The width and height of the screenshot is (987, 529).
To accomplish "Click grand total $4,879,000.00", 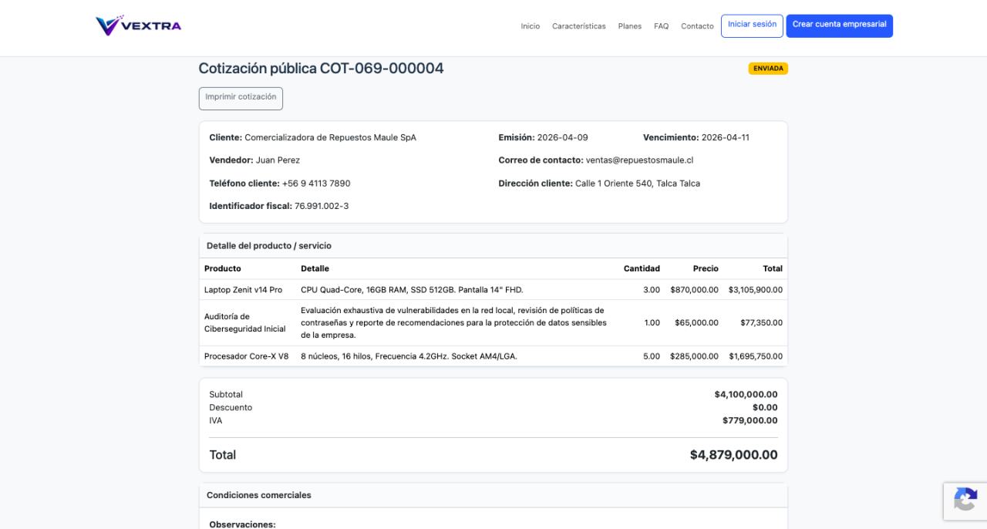I will [733, 455].
